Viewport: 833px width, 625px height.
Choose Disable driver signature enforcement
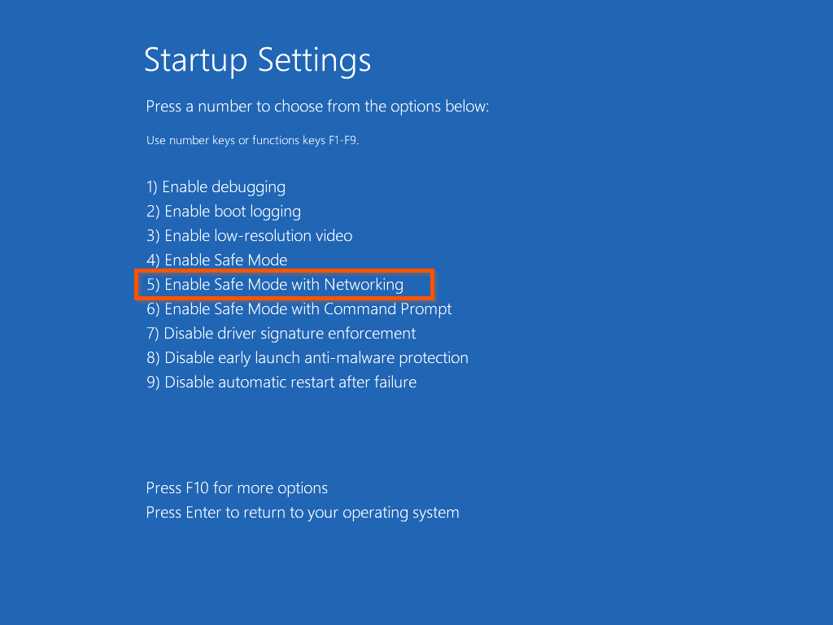click(x=281, y=334)
